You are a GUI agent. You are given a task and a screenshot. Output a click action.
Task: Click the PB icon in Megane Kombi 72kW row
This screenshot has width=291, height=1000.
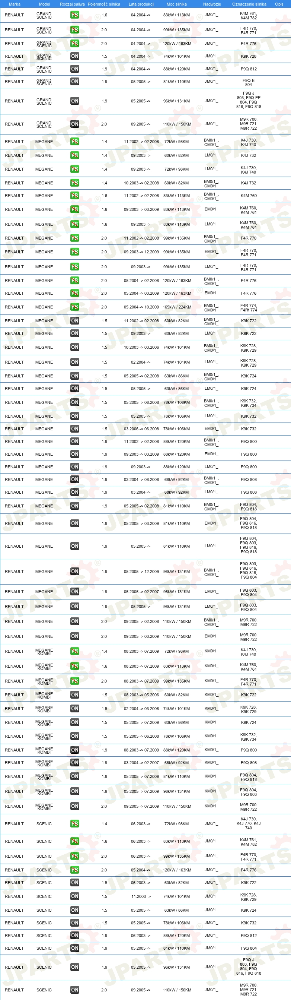pyautogui.click(x=75, y=651)
